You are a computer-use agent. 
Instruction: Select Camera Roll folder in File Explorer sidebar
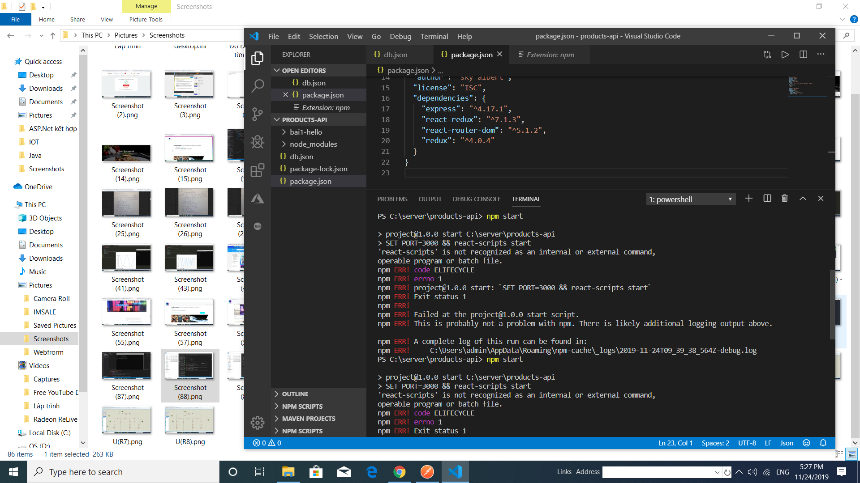52,298
